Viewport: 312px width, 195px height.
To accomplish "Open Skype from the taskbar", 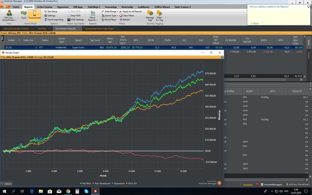I will (x=86, y=191).
